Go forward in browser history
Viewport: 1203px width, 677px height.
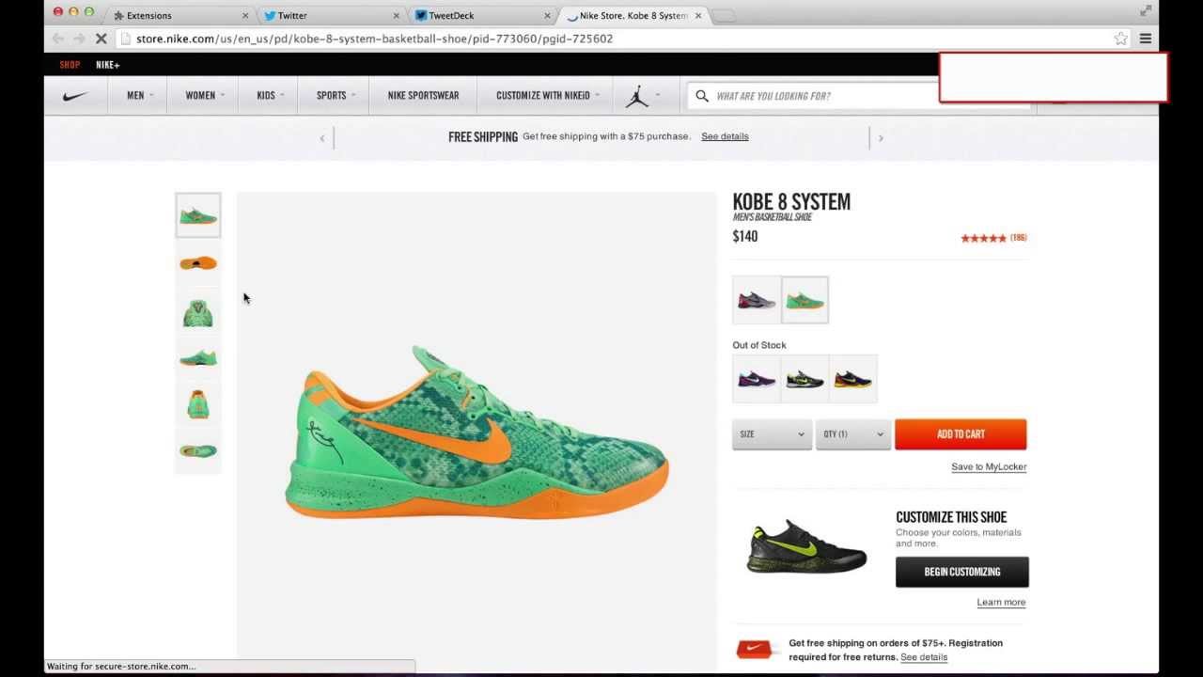(79, 39)
